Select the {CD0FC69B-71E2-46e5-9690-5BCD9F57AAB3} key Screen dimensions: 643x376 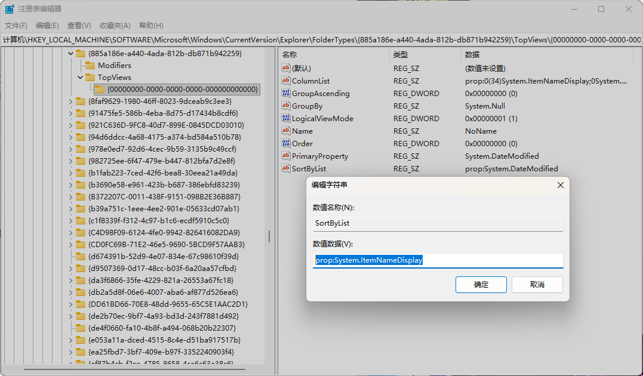(x=167, y=244)
